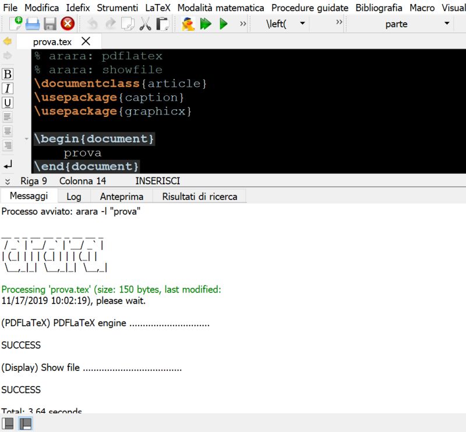Image resolution: width=466 pixels, height=432 pixels.
Task: Click the INSERISCI mode indicator
Action: click(157, 181)
